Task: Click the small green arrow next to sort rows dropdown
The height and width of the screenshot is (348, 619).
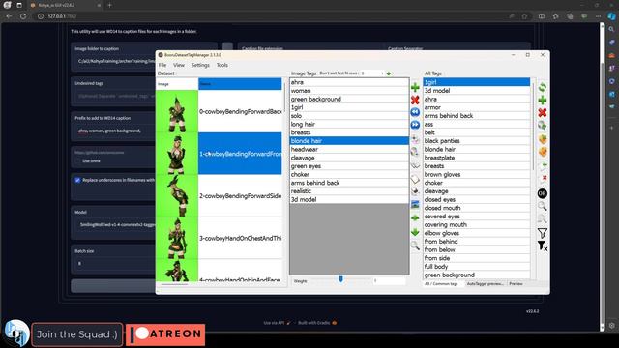Action: click(389, 73)
